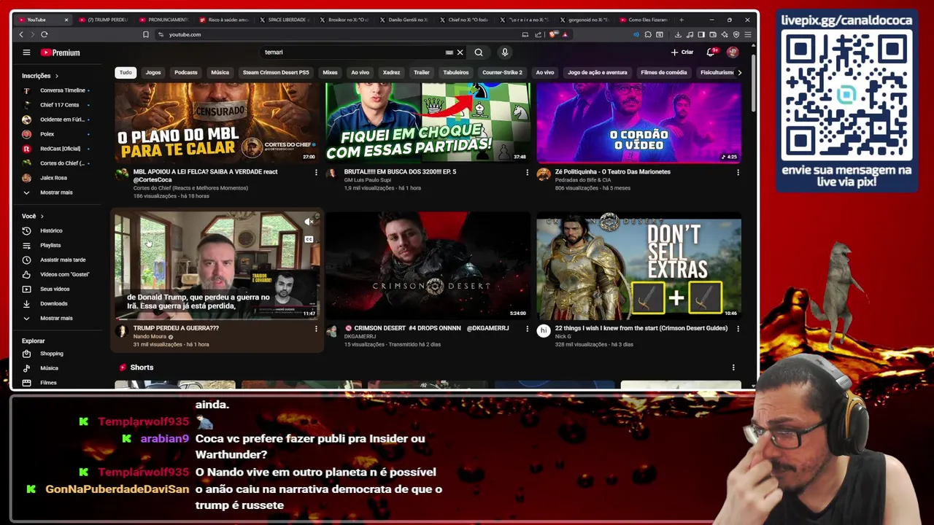
Task: Clear the search box text with X
Action: tap(460, 52)
